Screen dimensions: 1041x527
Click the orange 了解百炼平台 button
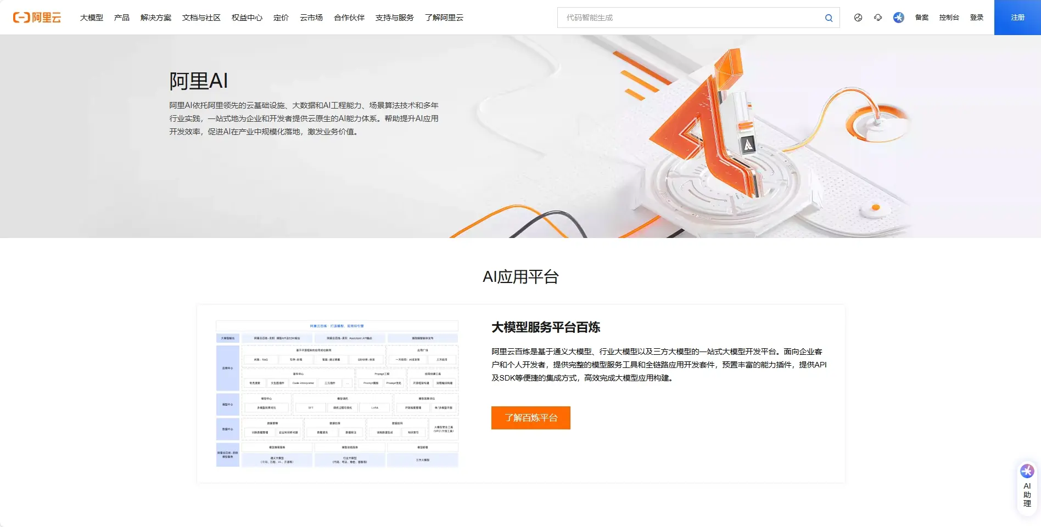pyautogui.click(x=530, y=418)
